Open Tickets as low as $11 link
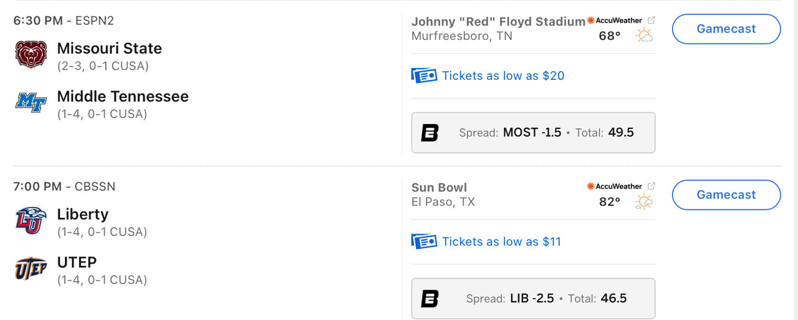798x320 pixels. (x=501, y=241)
